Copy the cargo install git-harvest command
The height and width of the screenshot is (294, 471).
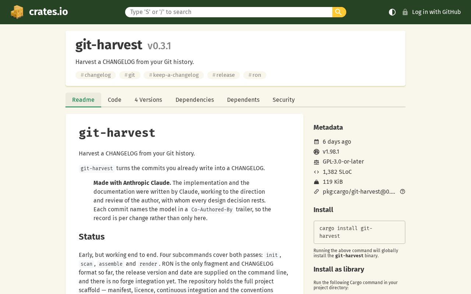coord(360,232)
